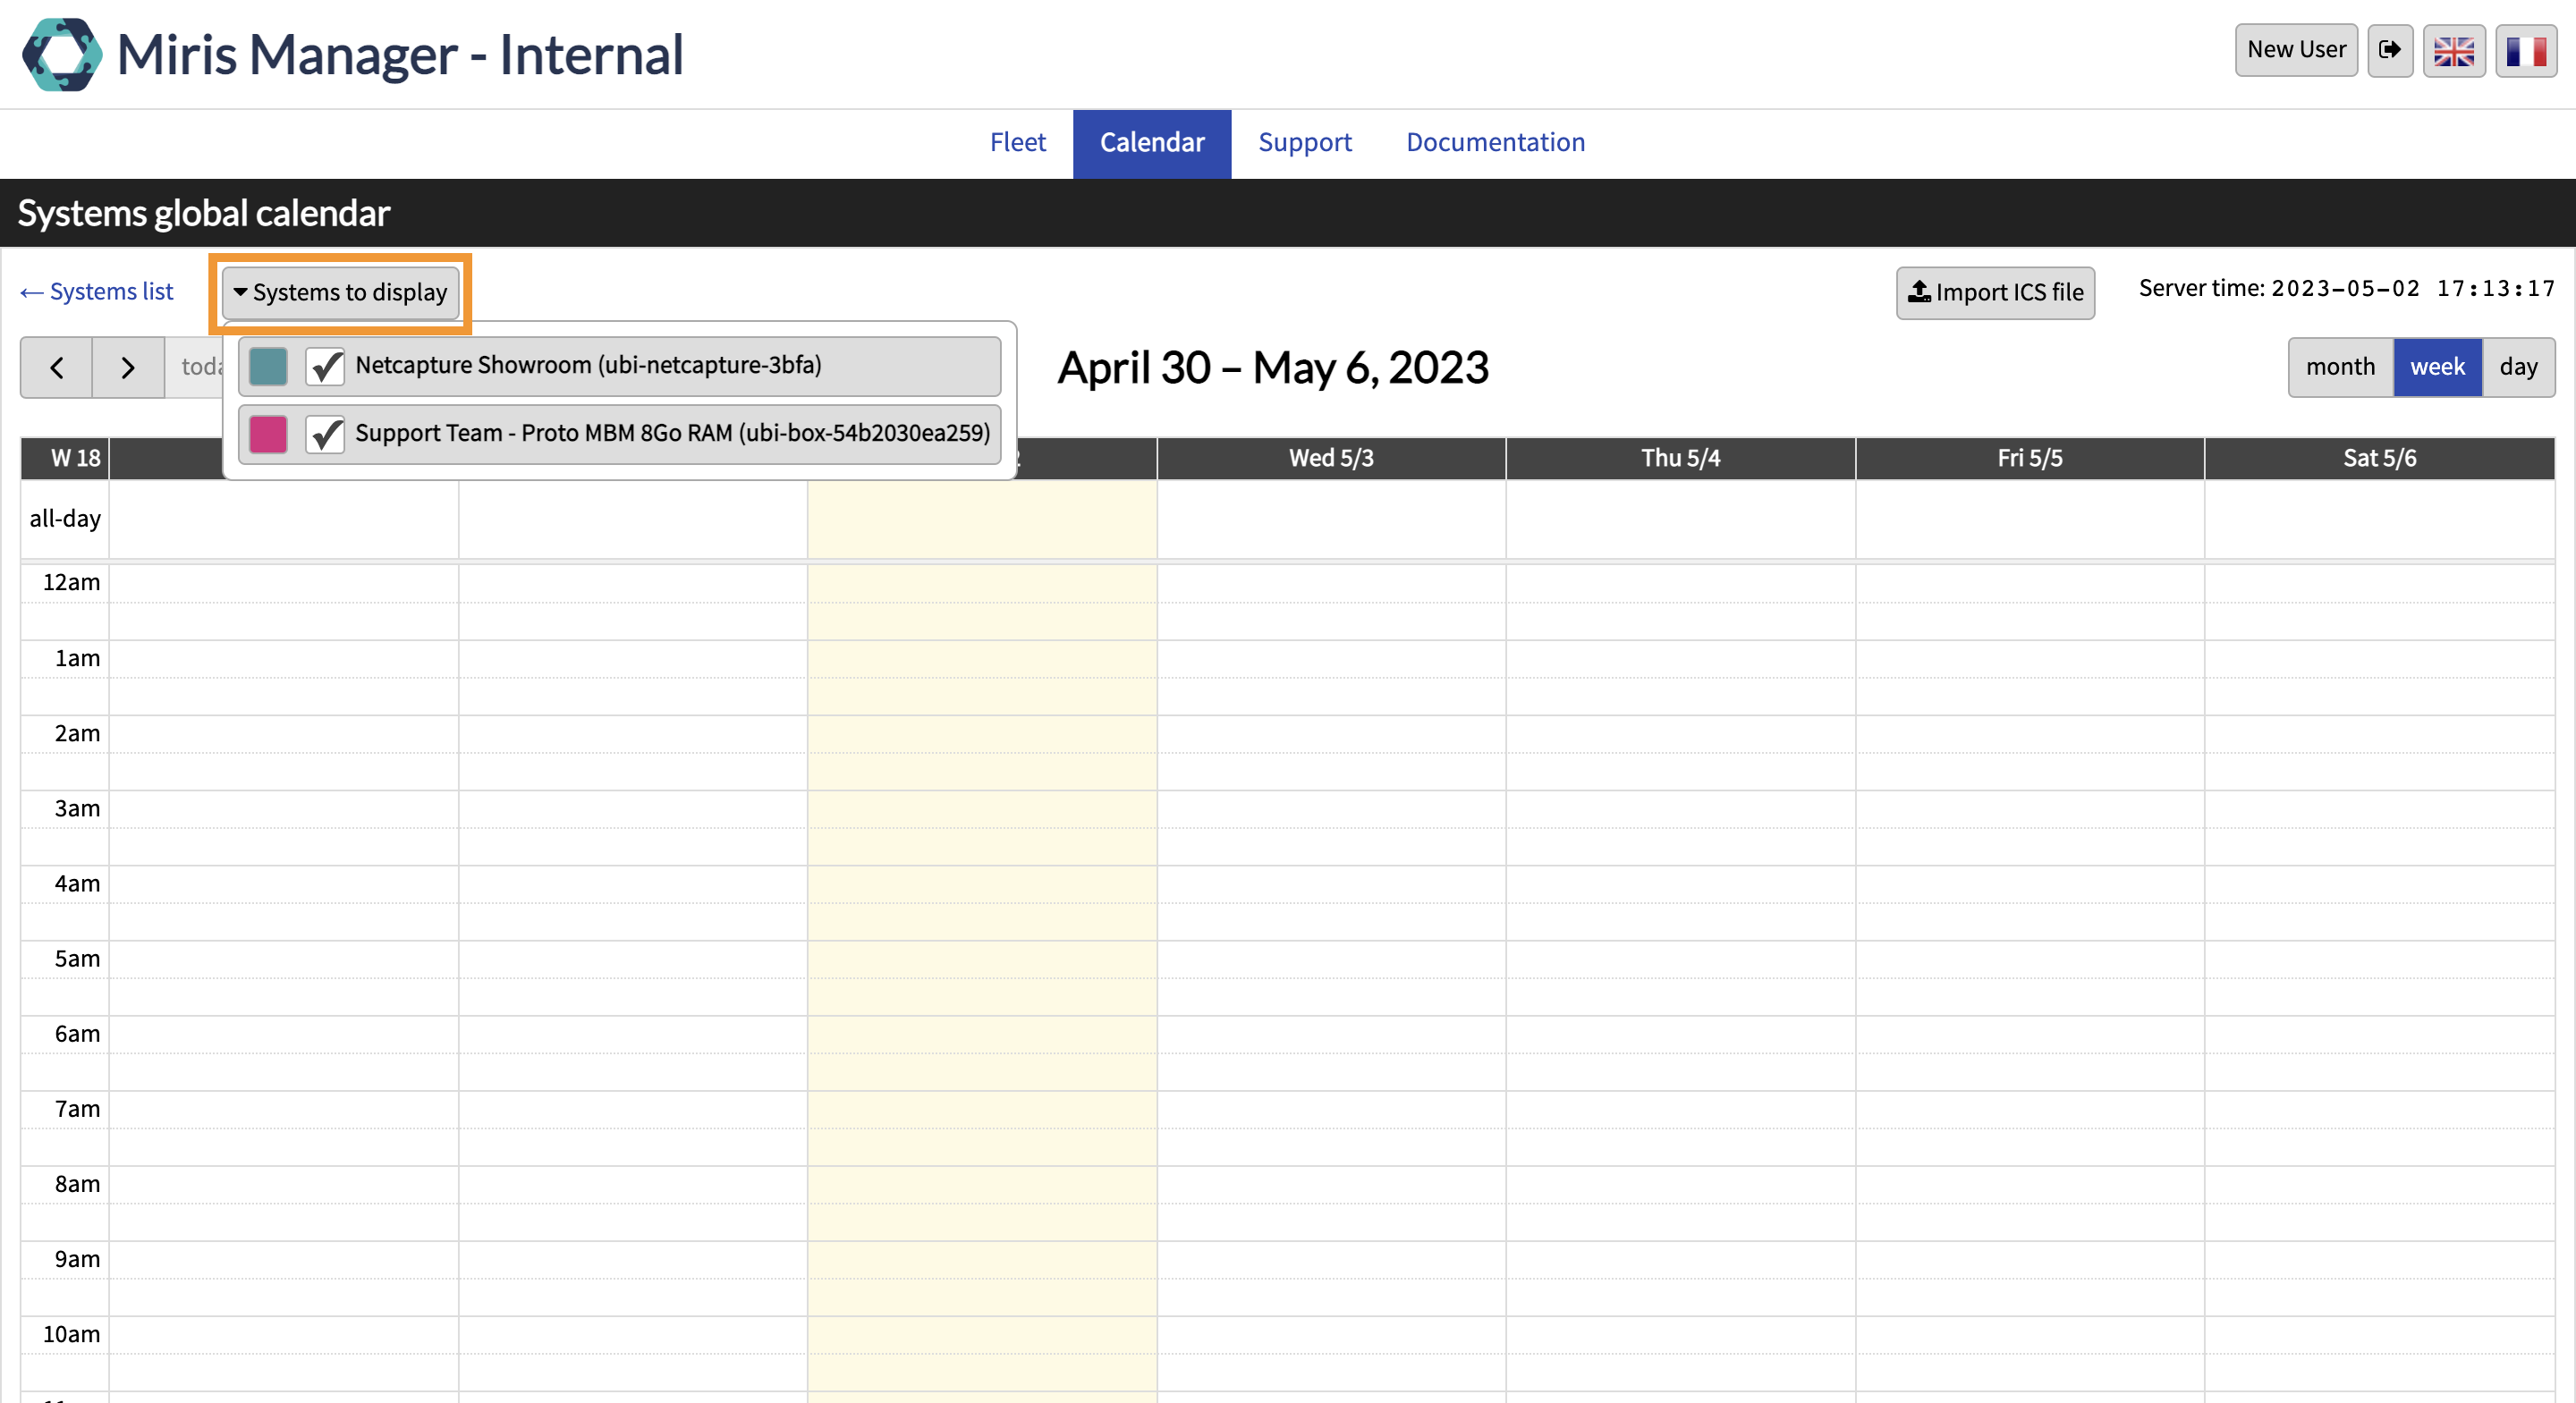Click the Thu 5/4 column header

pos(1680,459)
